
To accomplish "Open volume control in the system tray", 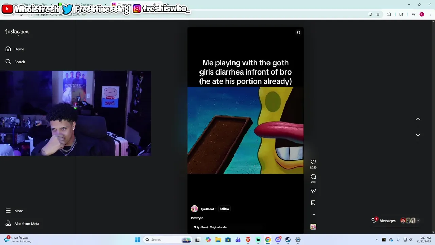I will pyautogui.click(x=411, y=240).
